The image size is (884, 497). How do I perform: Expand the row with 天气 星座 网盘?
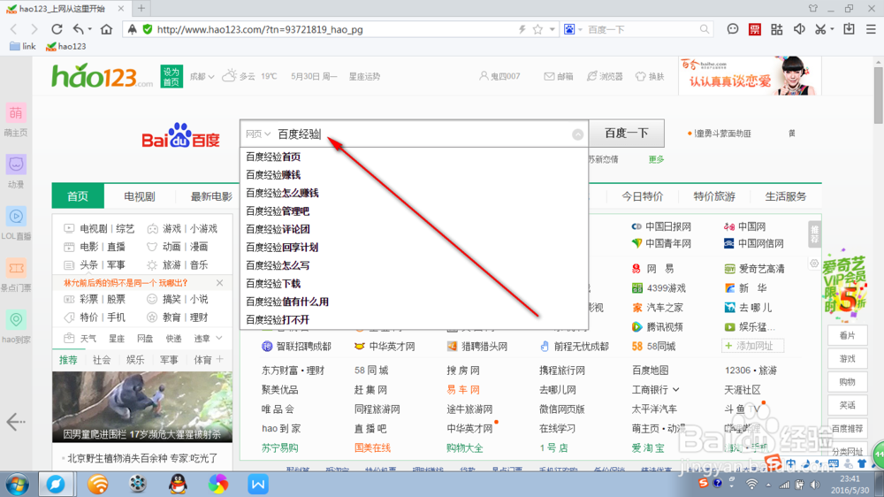tap(218, 338)
